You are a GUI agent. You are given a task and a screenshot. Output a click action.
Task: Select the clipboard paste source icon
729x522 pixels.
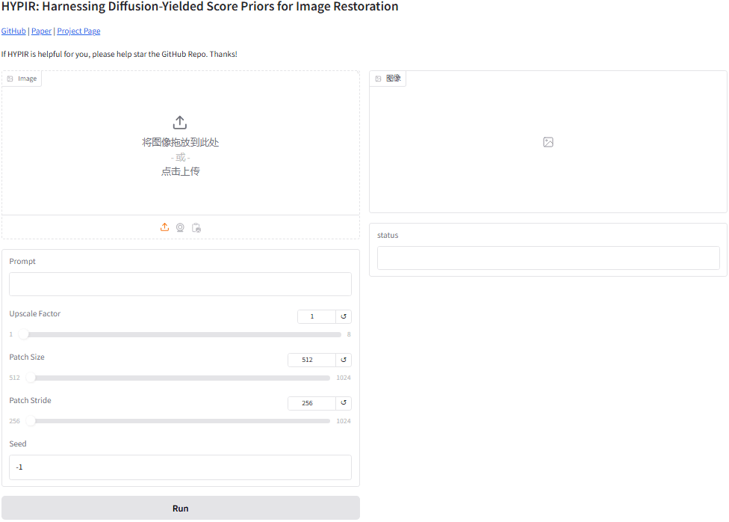pyautogui.click(x=196, y=227)
